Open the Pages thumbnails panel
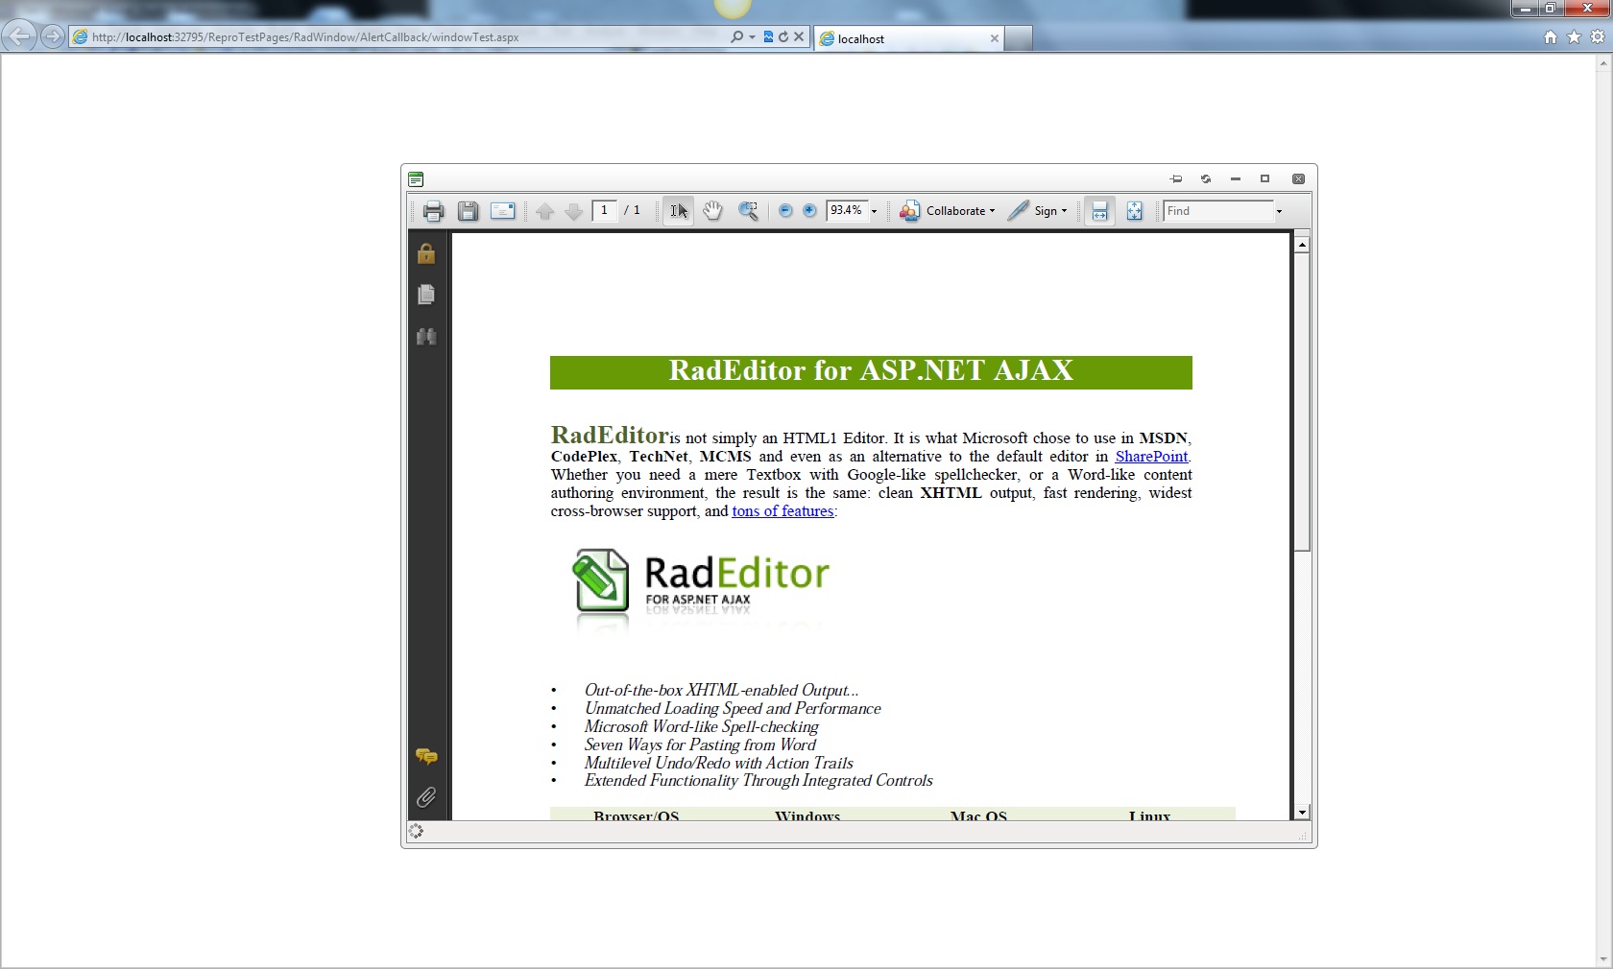 [426, 295]
